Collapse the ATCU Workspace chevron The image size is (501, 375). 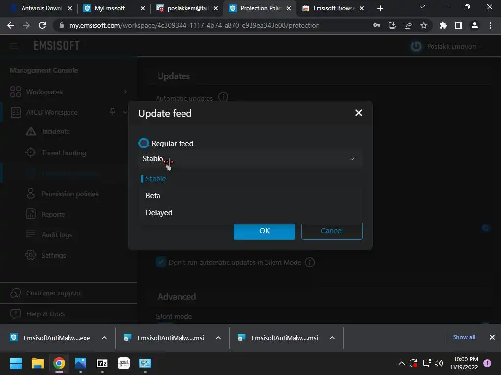pyautogui.click(x=125, y=112)
